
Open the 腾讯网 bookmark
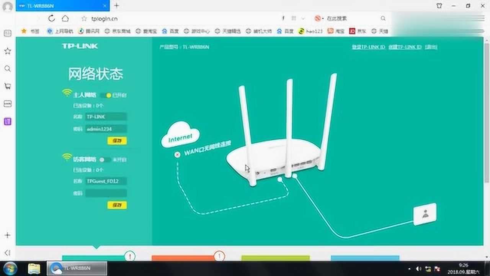(89, 31)
